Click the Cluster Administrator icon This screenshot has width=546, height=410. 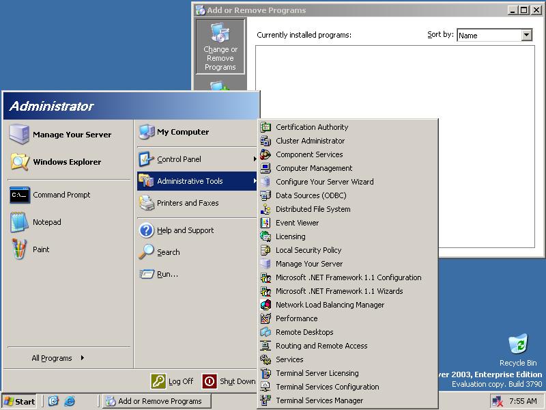(x=265, y=141)
